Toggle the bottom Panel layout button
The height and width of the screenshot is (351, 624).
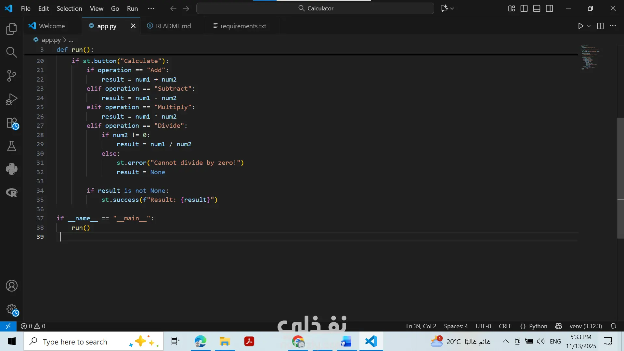(537, 8)
